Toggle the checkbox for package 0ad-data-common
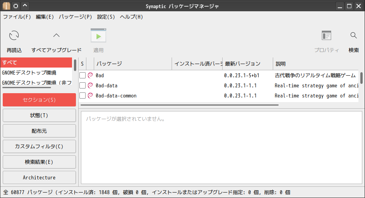Image resolution: width=365 pixels, height=198 pixels. [x=82, y=96]
